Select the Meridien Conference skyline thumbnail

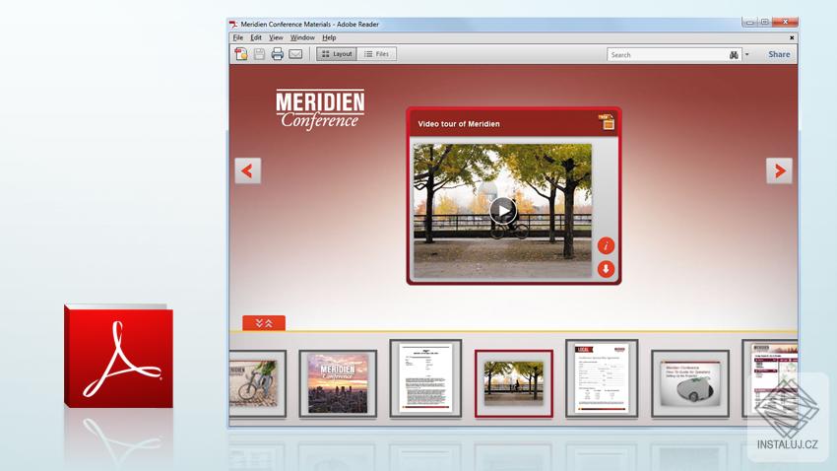pos(338,383)
